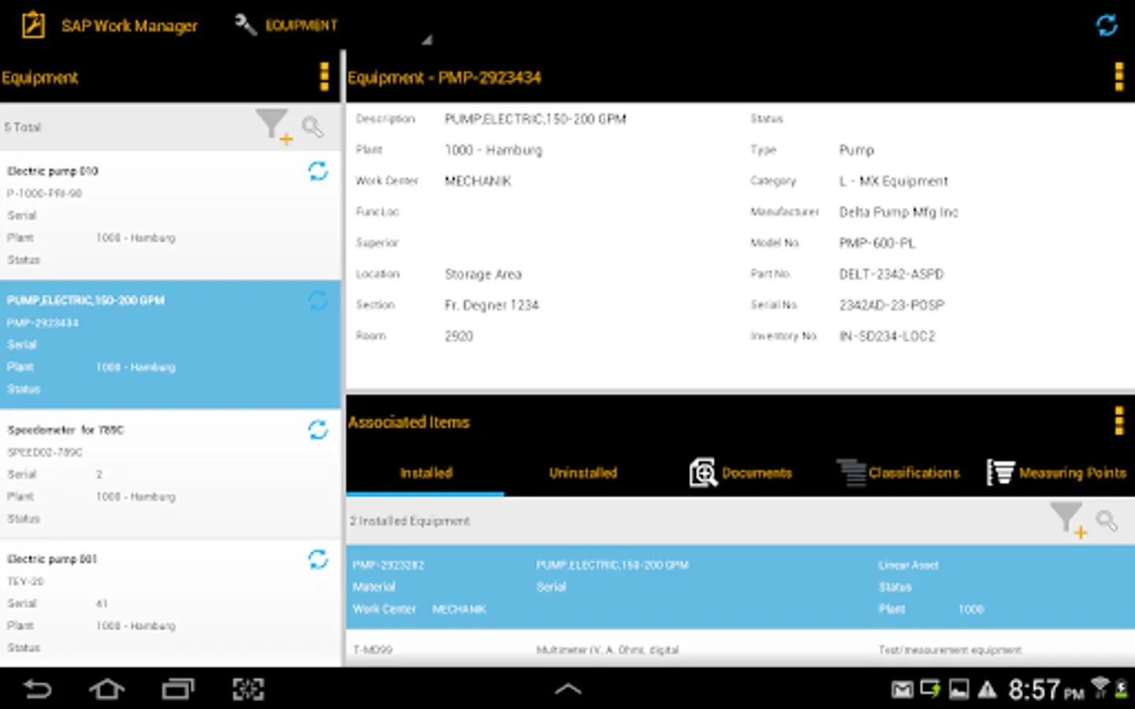The height and width of the screenshot is (709, 1135).
Task: Select the Part No. value DELT-2342-ASPD
Action: click(x=891, y=274)
